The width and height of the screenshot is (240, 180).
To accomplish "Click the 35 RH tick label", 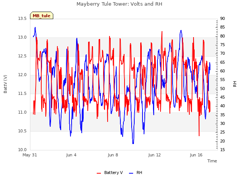I will (222, 115).
